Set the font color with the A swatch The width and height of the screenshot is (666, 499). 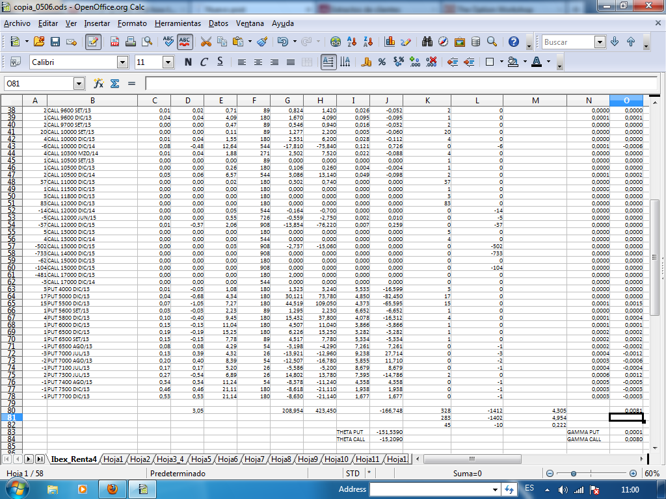537,62
